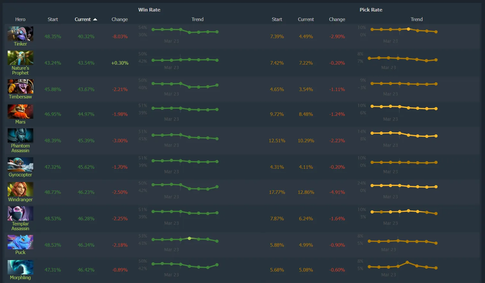Switch to the Win Rate section header
Screen dimensions: 485x283
[149, 10]
